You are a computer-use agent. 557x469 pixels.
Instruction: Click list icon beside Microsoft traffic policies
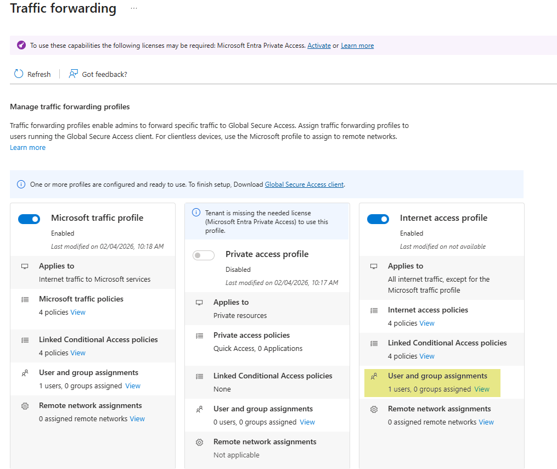[25, 299]
